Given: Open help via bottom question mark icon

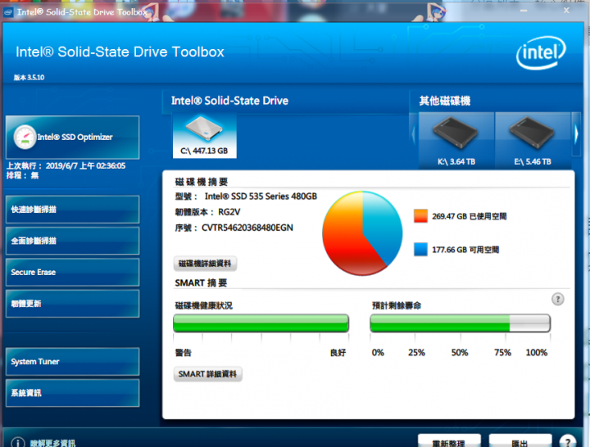Looking at the screenshot, I should click(x=567, y=441).
